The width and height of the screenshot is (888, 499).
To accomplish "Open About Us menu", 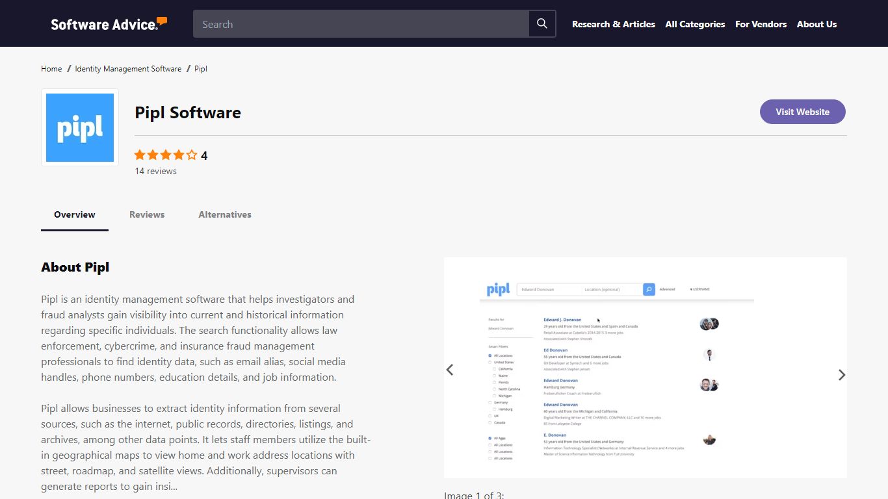I will (816, 24).
